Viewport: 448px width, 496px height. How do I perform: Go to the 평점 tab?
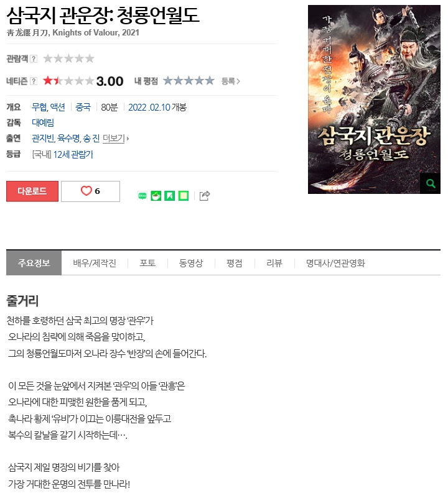(235, 263)
